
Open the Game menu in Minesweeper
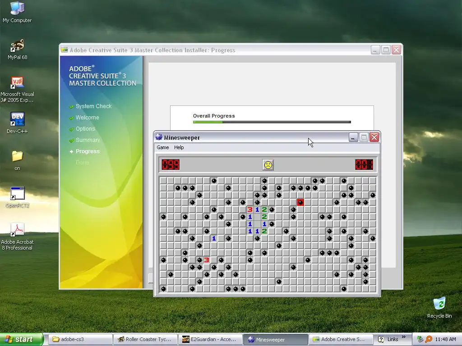[x=162, y=147]
